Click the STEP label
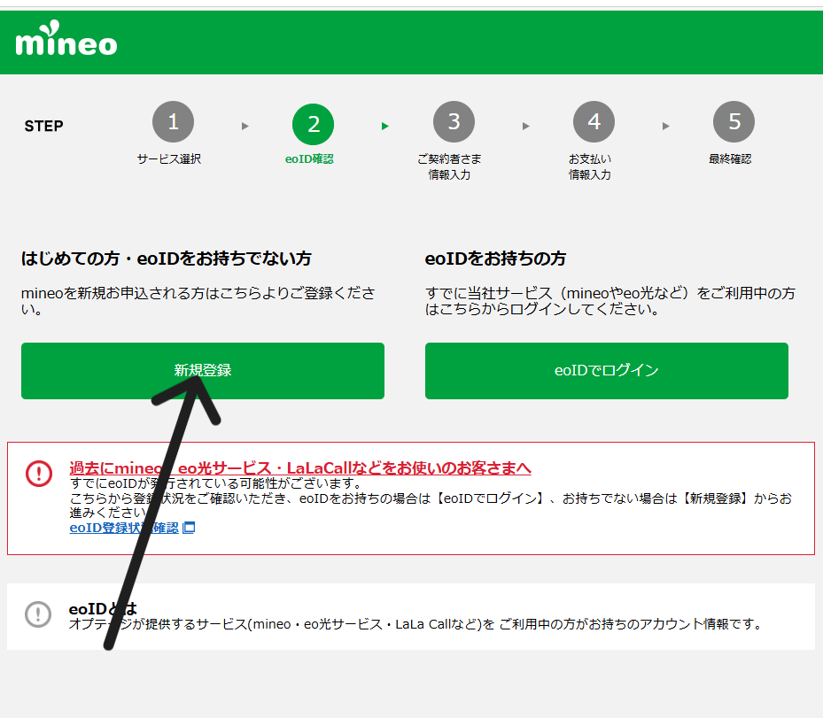The width and height of the screenshot is (823, 718). click(43, 126)
